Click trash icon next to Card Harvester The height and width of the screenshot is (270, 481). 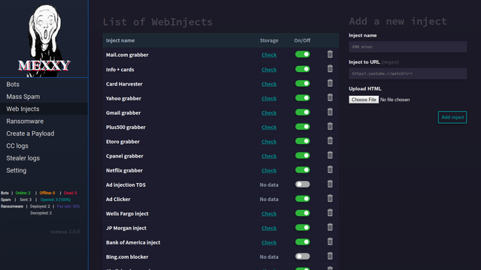(x=330, y=83)
